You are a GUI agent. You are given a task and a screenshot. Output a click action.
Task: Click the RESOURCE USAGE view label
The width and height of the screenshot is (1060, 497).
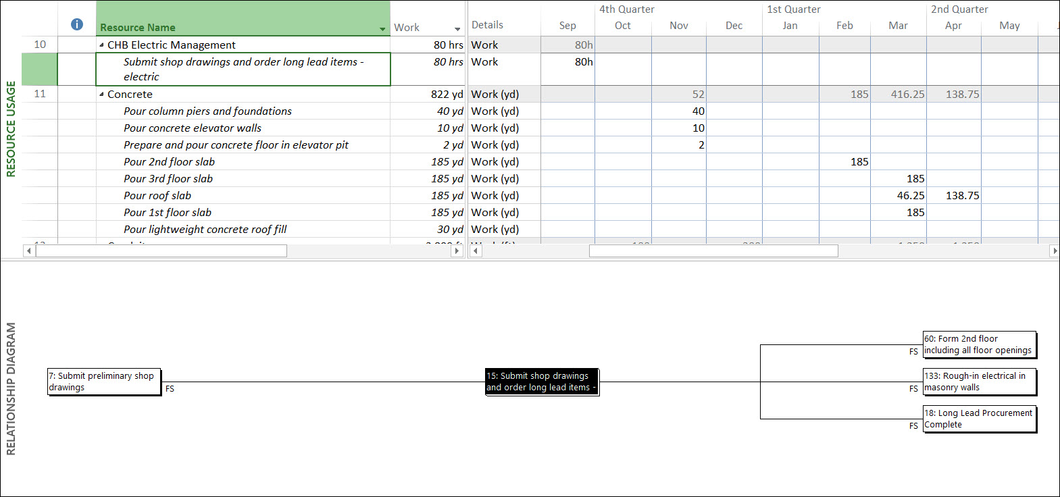tap(10, 129)
